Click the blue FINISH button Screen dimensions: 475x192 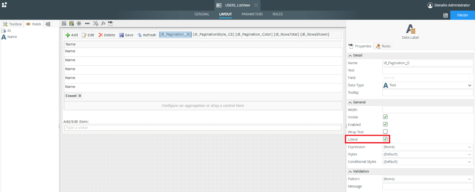(x=462, y=15)
